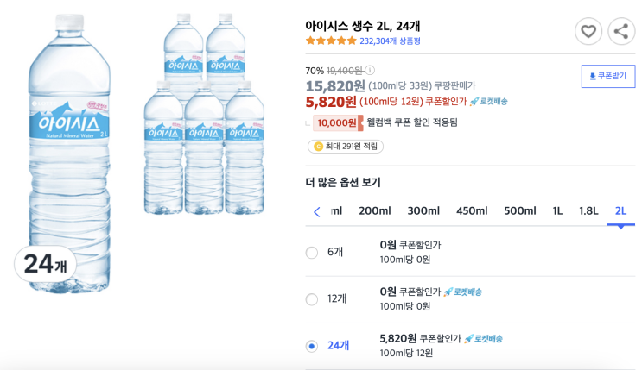This screenshot has height=370, width=642.
Task: Click the coin icon on points badge
Action: [318, 147]
